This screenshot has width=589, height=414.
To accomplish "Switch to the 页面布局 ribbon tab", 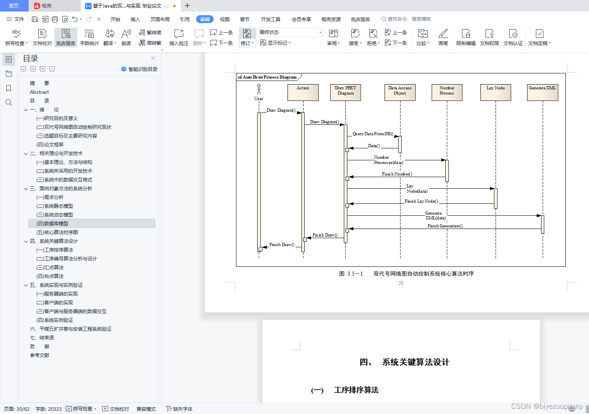I will (160, 19).
